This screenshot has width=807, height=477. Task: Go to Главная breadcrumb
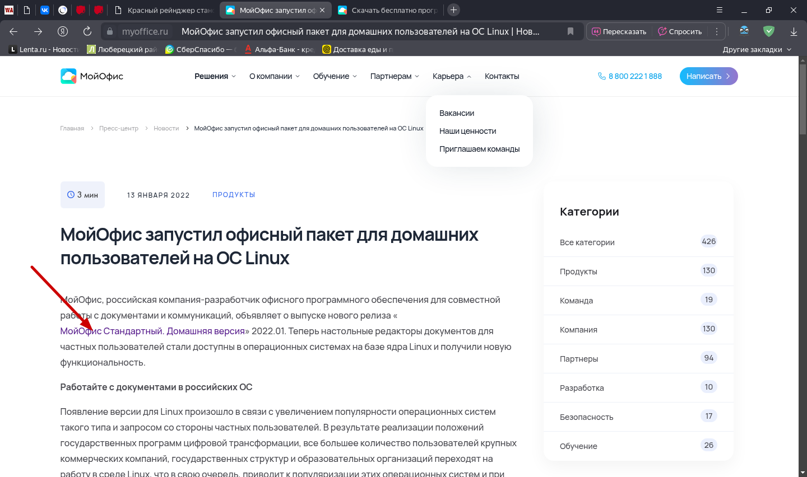[x=72, y=128]
